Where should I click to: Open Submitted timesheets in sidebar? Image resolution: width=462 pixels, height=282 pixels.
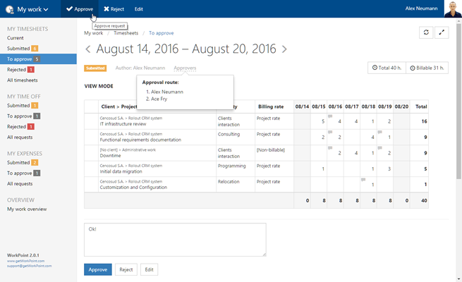19,48
